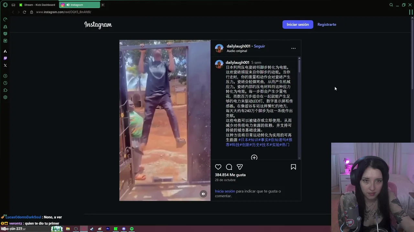Open Steam from the taskbar
The height and width of the screenshot is (232, 414).
tap(92, 229)
